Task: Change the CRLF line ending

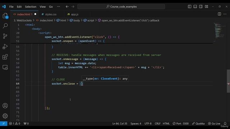Action: click(x=157, y=124)
